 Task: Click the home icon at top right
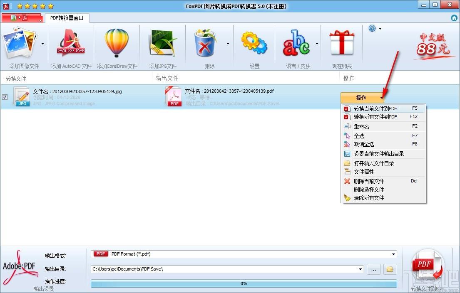454,18
